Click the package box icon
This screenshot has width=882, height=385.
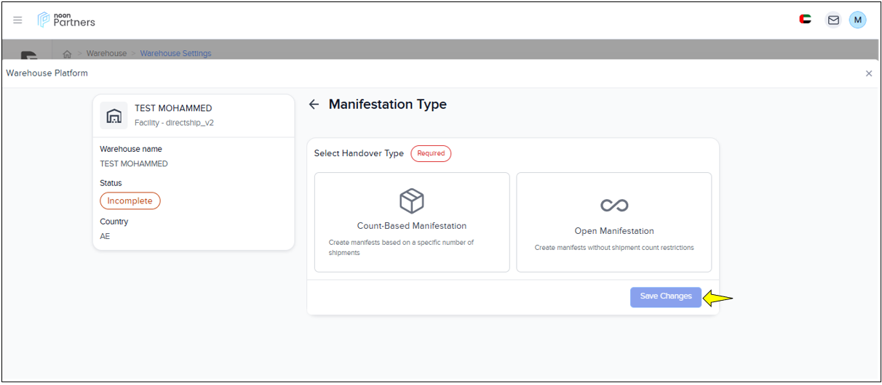click(411, 201)
